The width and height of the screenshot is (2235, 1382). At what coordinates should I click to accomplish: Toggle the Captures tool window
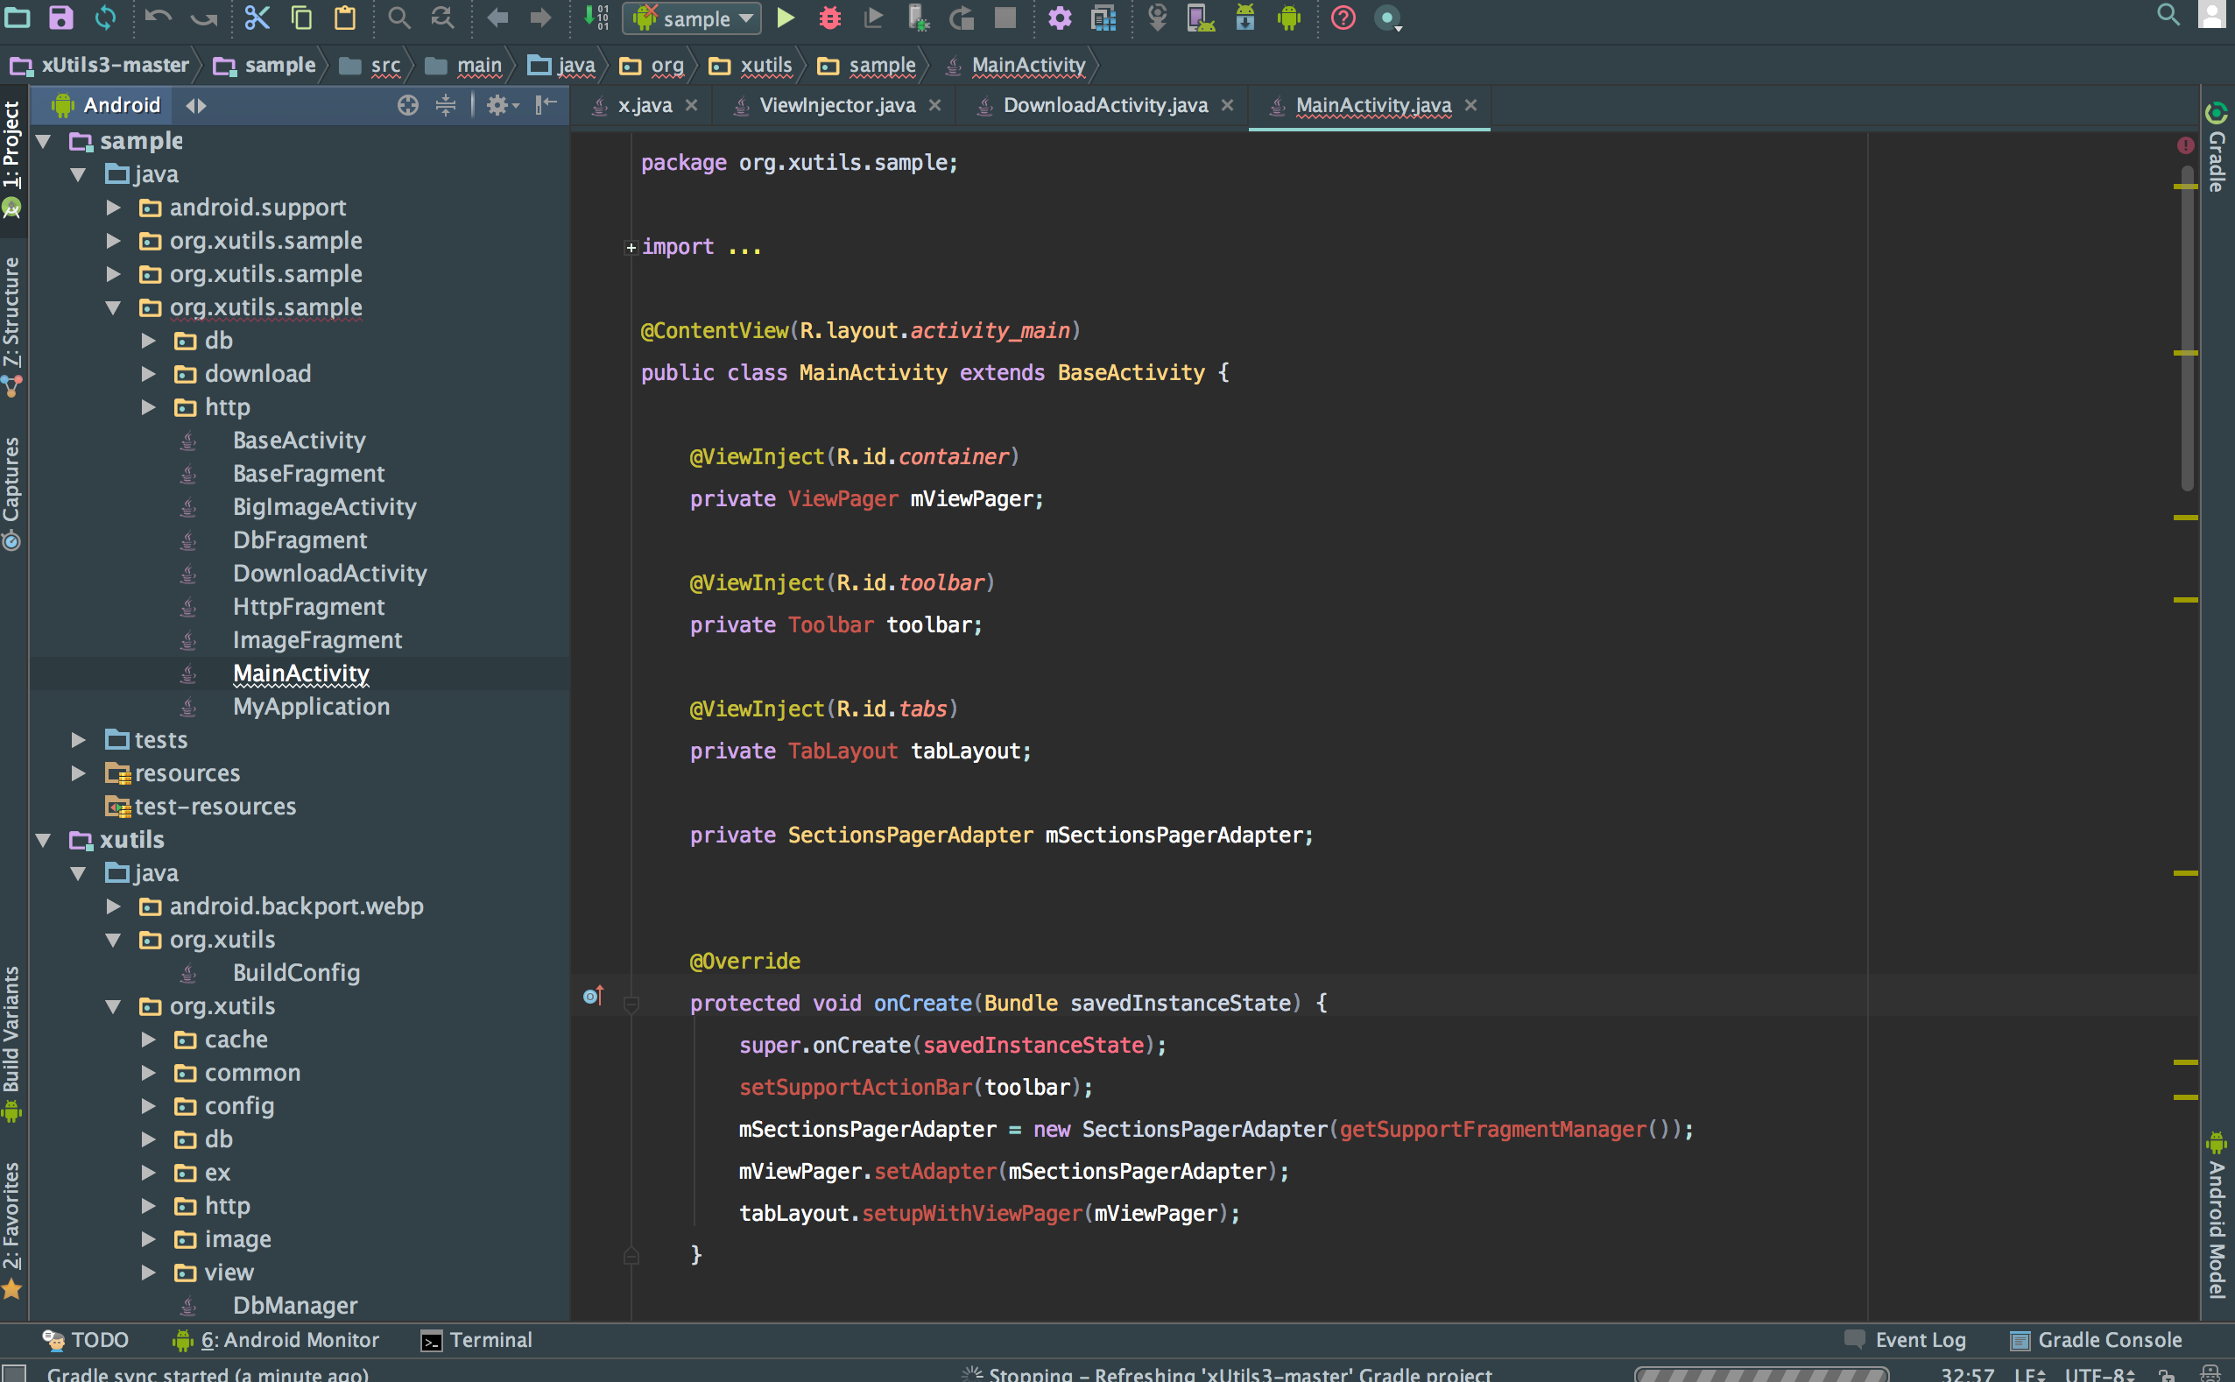(x=12, y=494)
